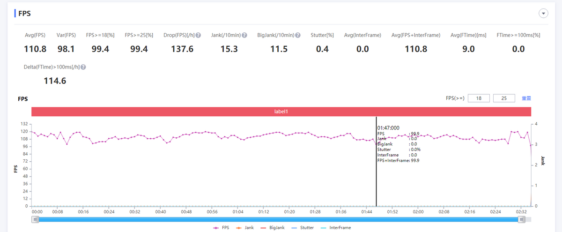
Task: Click help icon next to Delta(FTime)>100ms[/h]
Action: pyautogui.click(x=83, y=67)
